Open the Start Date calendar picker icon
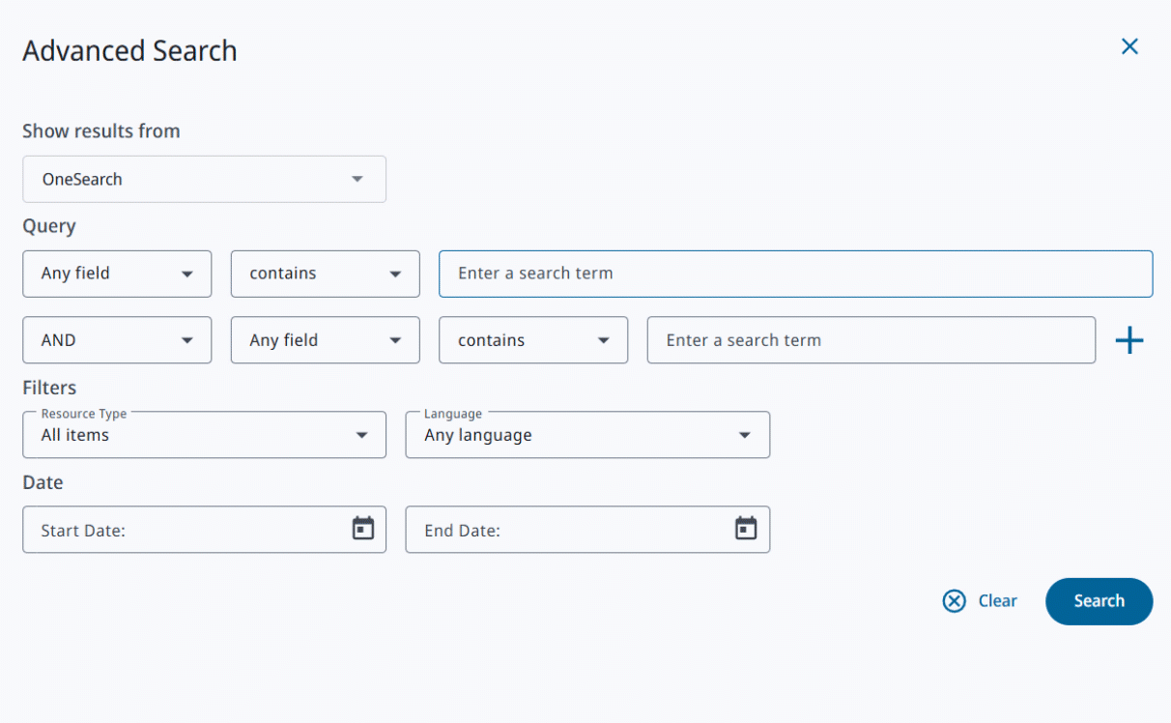 click(x=362, y=529)
